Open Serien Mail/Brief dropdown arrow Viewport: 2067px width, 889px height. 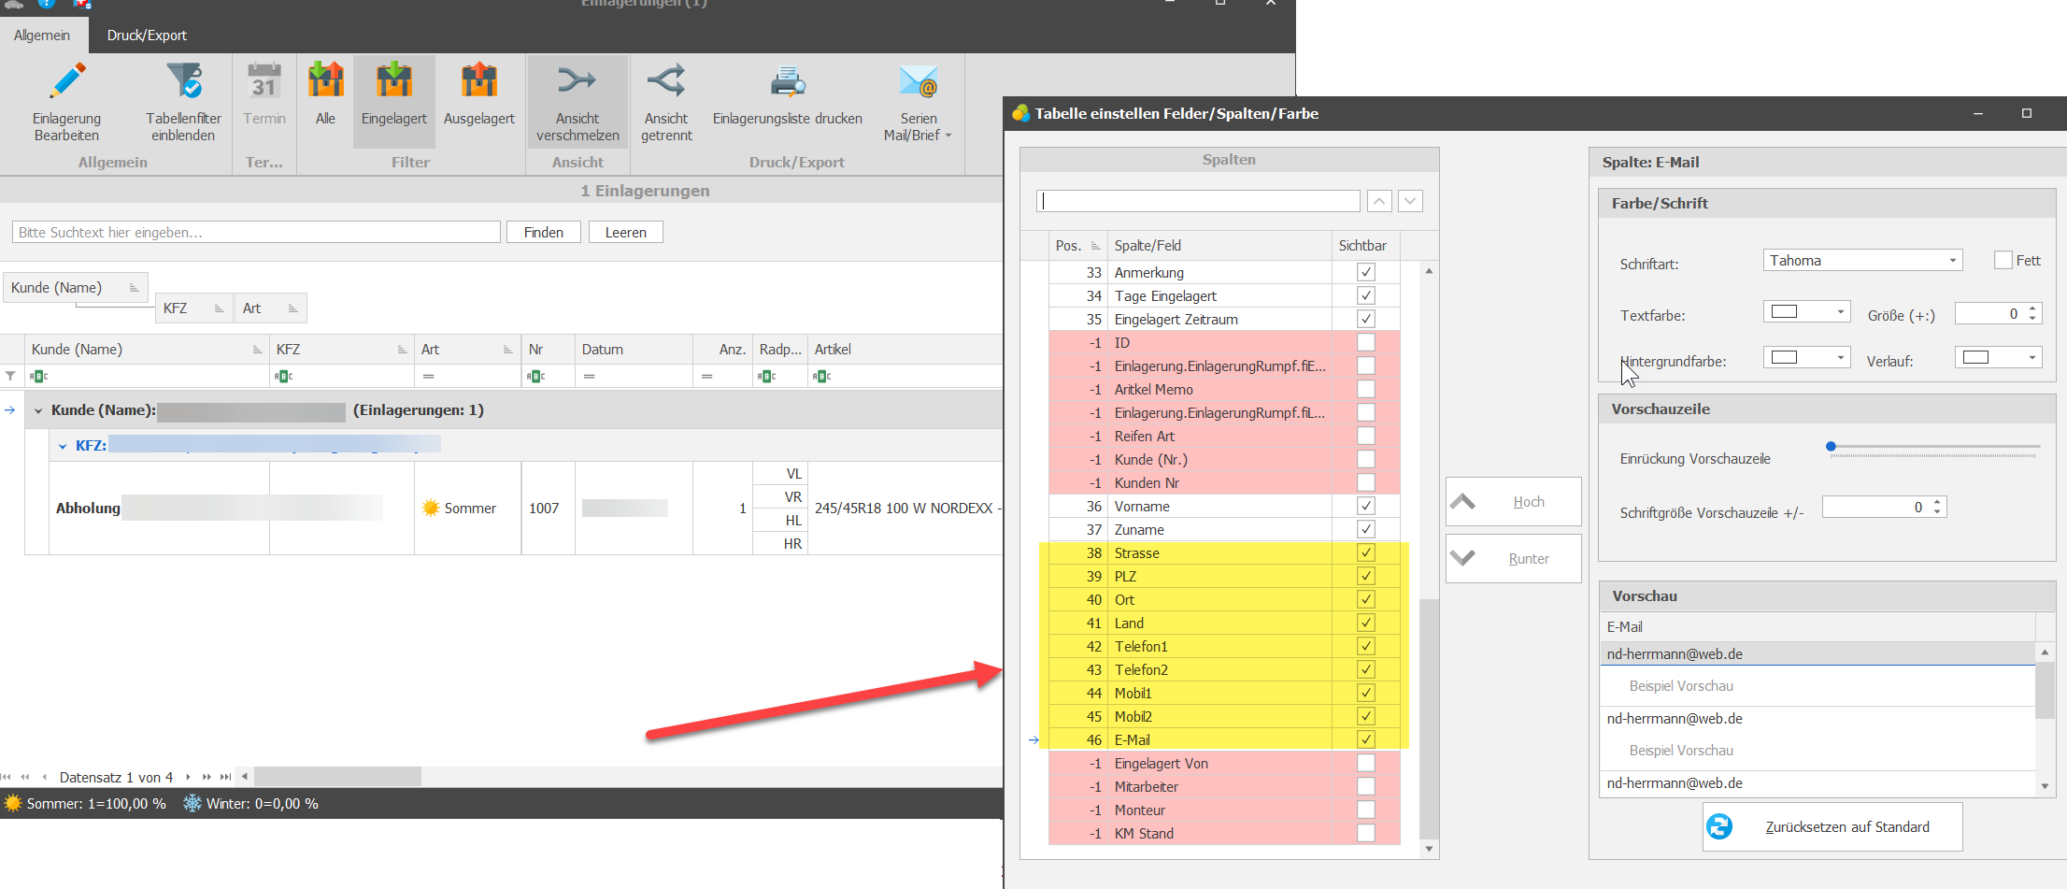pos(948,136)
